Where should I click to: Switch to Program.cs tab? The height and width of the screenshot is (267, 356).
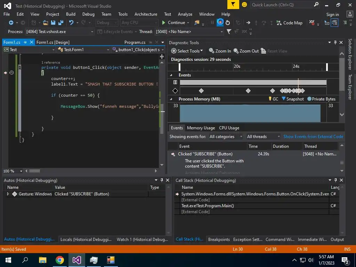[x=135, y=42]
